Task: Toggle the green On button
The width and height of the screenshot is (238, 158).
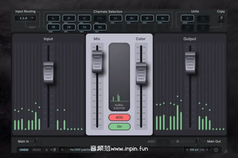Action: click(x=119, y=127)
